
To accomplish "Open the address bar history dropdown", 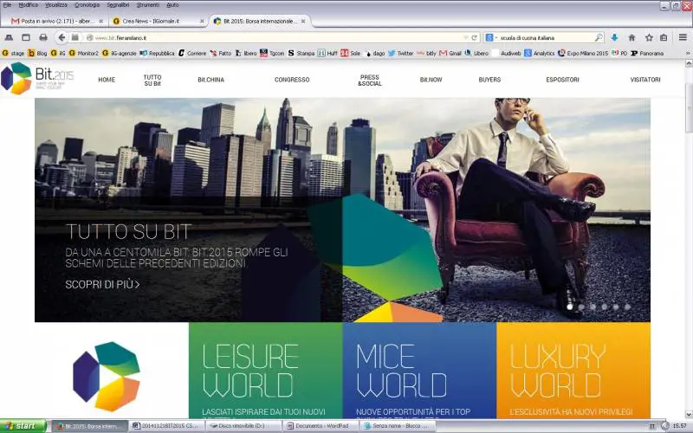I will [465, 37].
